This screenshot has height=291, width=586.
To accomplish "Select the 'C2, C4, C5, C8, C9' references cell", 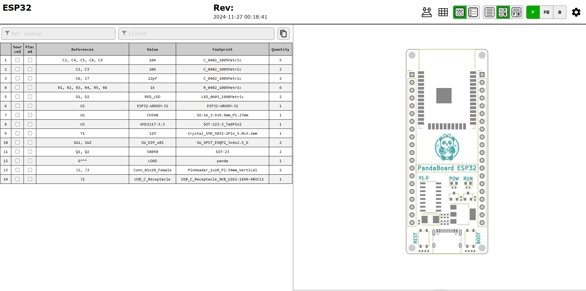I will click(82, 60).
